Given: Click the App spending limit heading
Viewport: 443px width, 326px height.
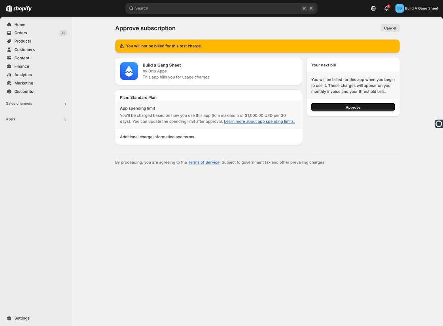Looking at the screenshot, I should (x=137, y=108).
